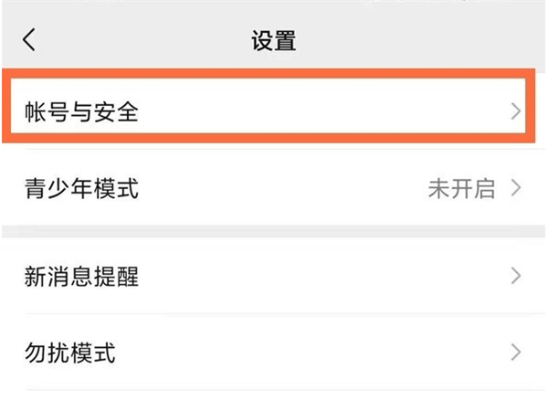Image resolution: width=548 pixels, height=411 pixels.
Task: Go to 勿扰模式 label
Action: 69,353
